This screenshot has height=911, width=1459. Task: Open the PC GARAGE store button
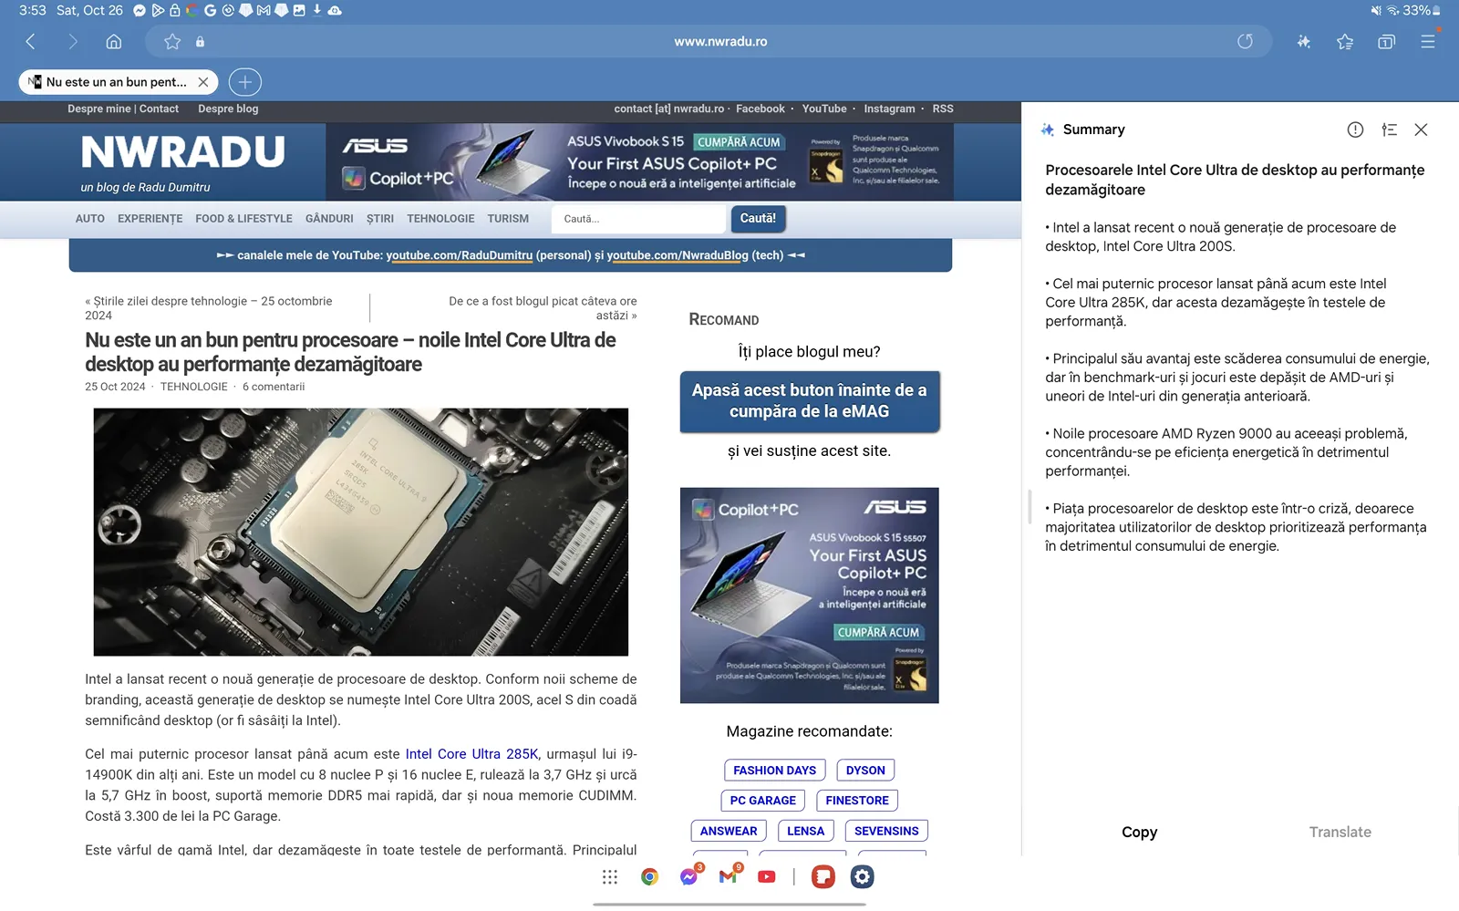[x=763, y=801]
